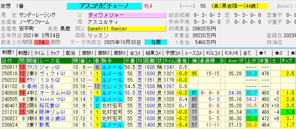Click the cyan 在厩 status badge
The width and height of the screenshot is (296, 129).
(156, 42)
